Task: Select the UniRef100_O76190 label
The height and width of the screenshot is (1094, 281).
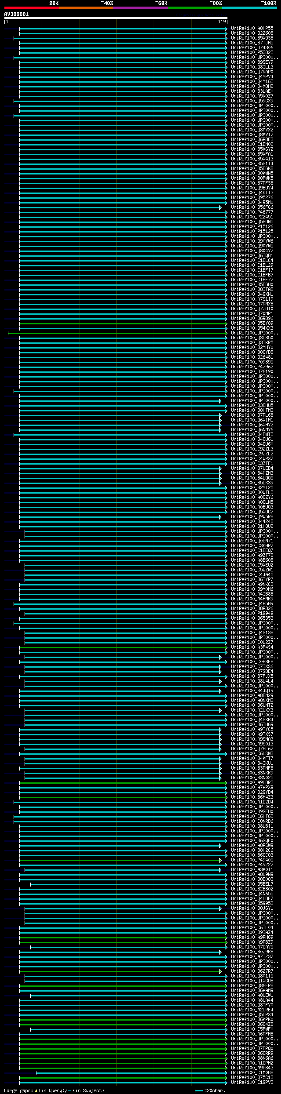Action: [252, 371]
